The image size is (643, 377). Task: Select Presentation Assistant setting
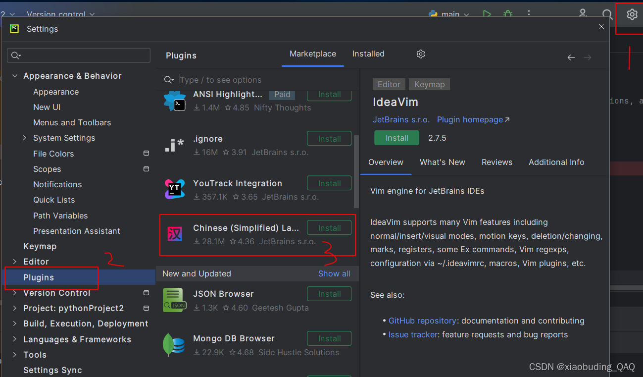pos(76,231)
